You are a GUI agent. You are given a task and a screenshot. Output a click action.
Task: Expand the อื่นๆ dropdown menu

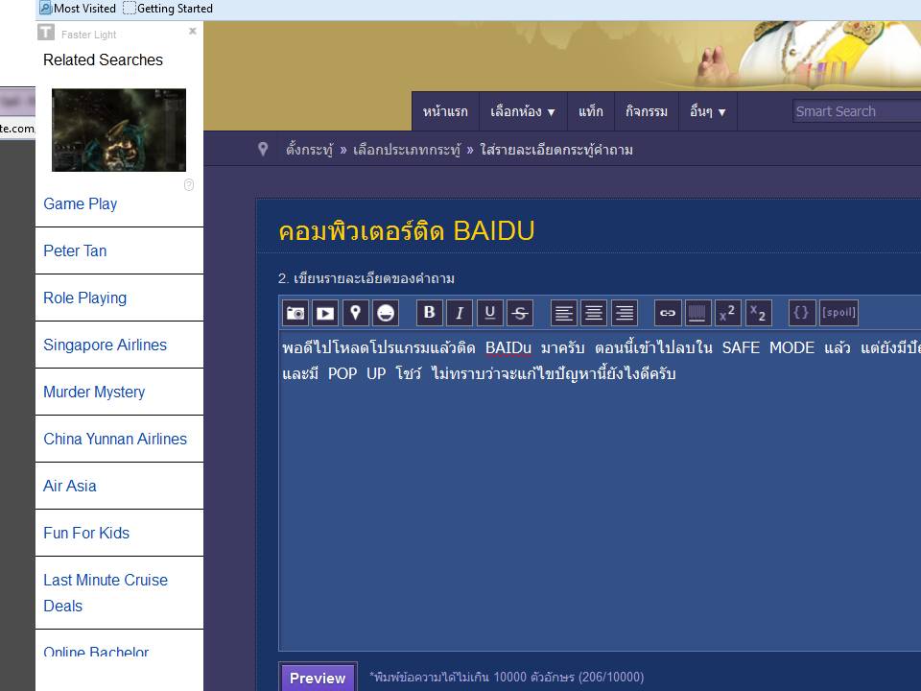708,111
